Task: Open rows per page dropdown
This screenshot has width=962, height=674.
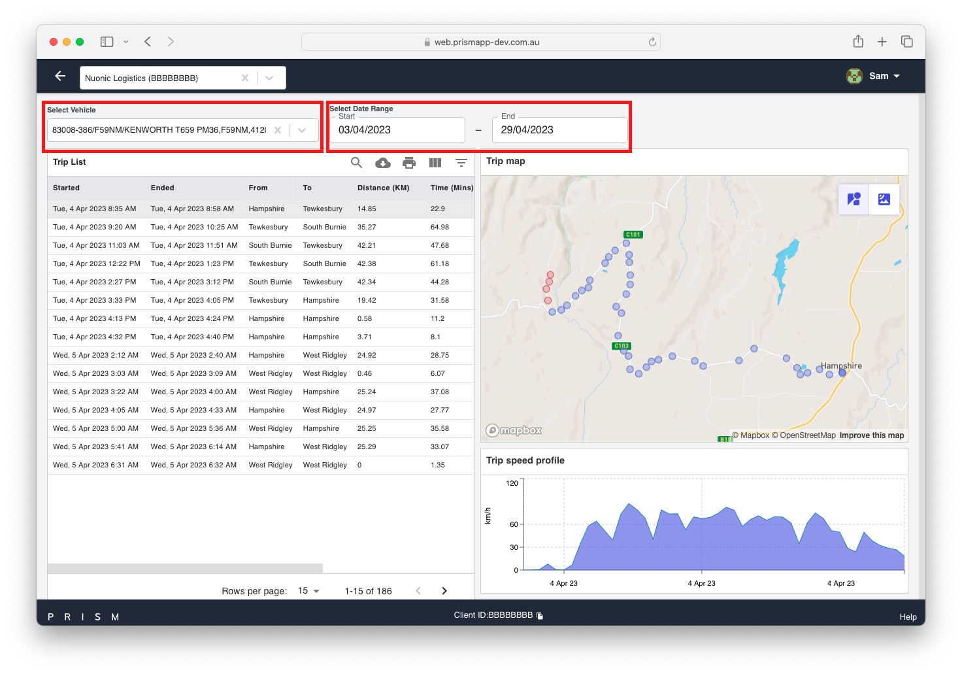Action: coord(308,591)
